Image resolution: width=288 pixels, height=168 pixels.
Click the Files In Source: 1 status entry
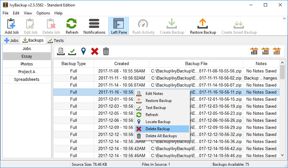(156, 164)
